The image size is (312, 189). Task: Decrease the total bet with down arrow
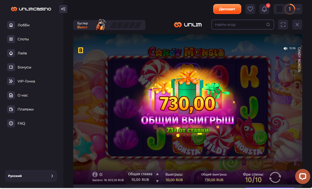(x=158, y=181)
